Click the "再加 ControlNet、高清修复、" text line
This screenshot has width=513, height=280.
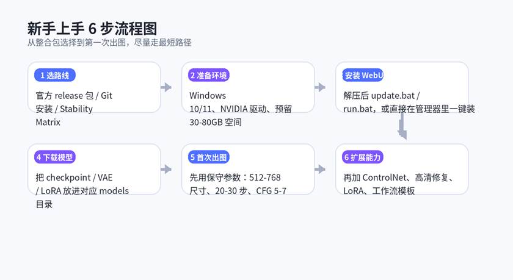398,178
